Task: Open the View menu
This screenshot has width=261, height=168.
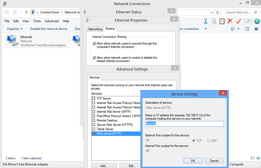Action: point(26,21)
